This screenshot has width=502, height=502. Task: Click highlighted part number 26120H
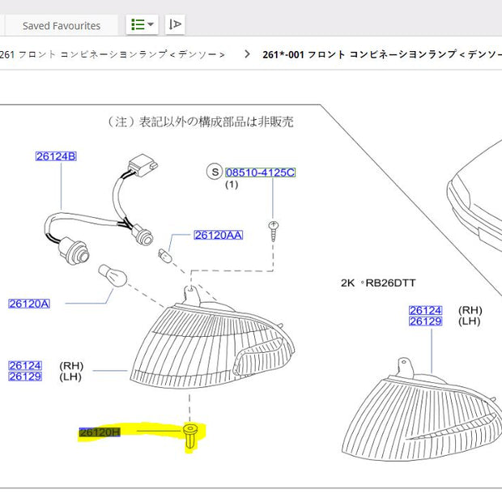100,432
